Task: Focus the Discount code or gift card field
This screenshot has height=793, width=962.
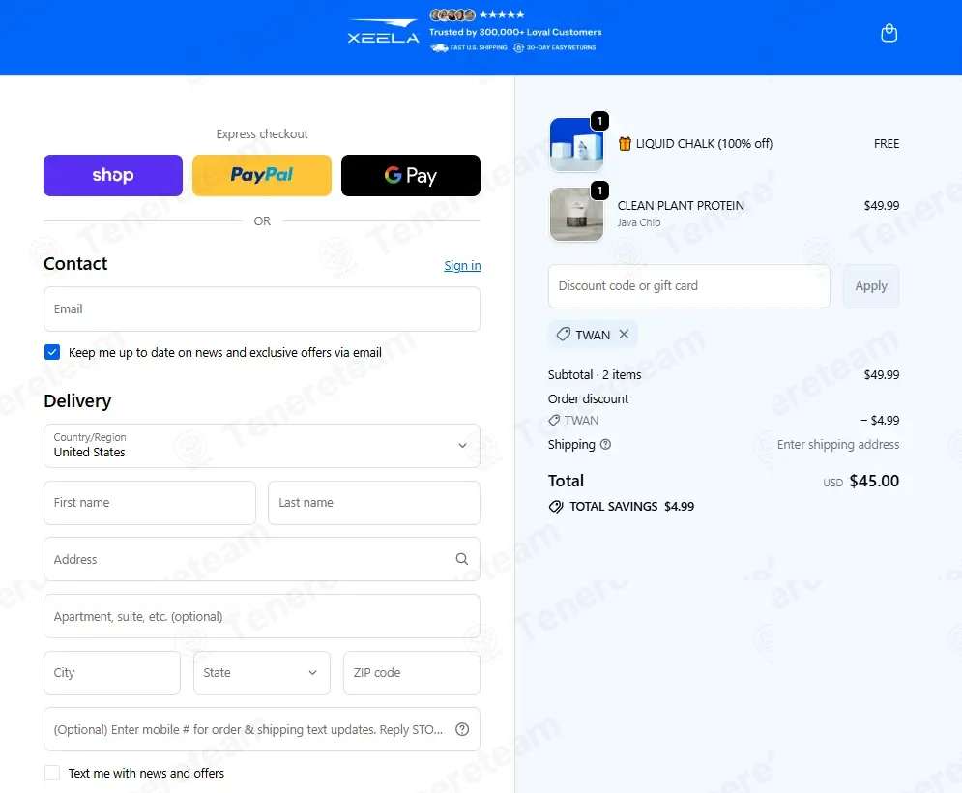Action: coord(689,286)
